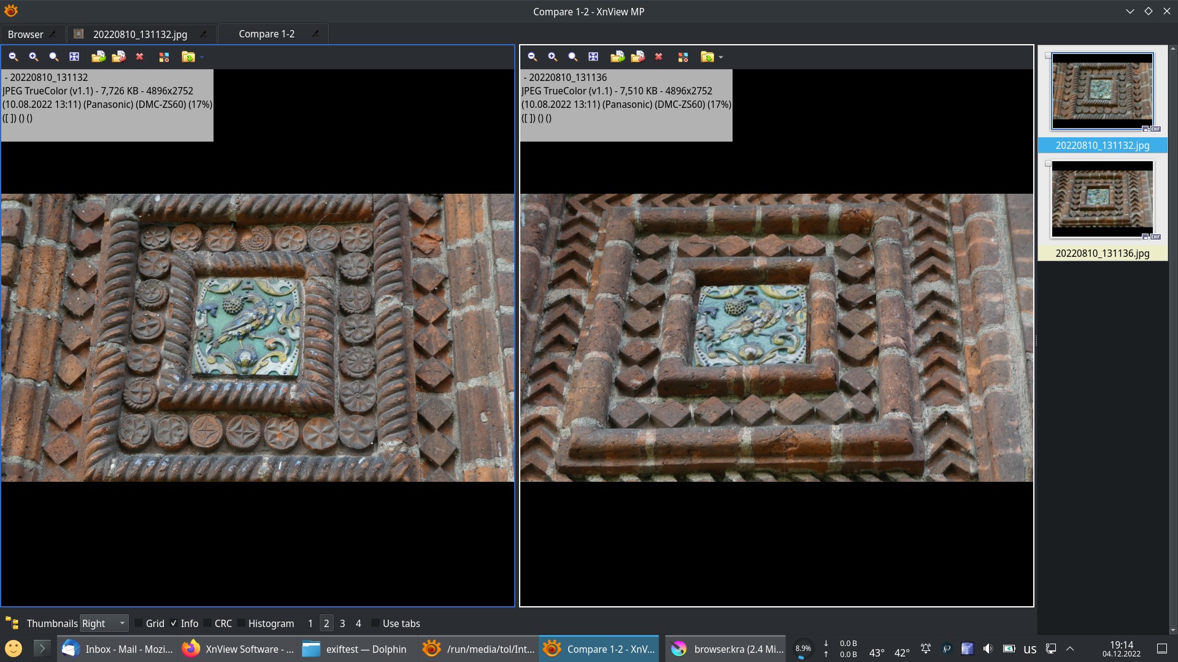The height and width of the screenshot is (662, 1178).
Task: Open the Thumbnails position dropdown
Action: click(x=104, y=623)
